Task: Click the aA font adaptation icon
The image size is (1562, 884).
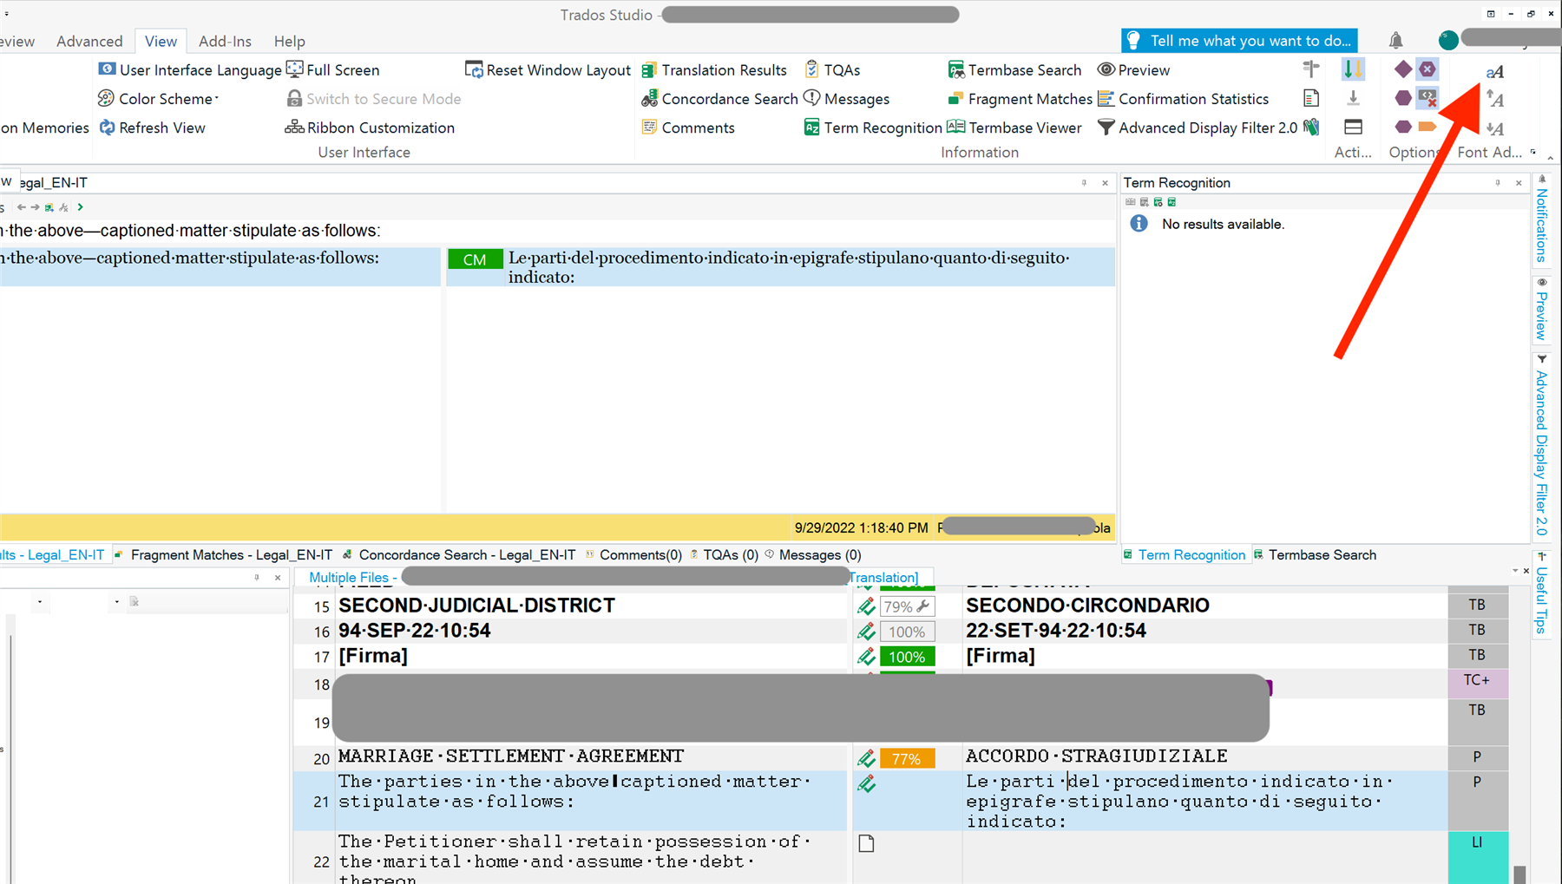Action: (x=1494, y=71)
